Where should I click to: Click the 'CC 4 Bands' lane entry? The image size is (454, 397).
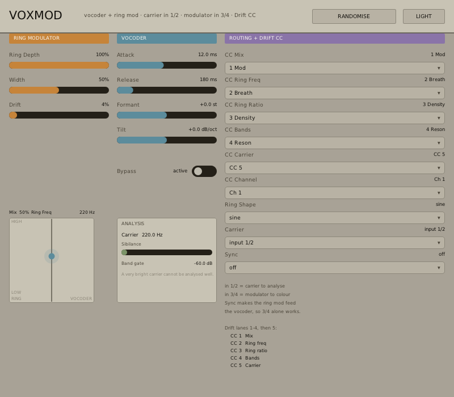coord(245,358)
